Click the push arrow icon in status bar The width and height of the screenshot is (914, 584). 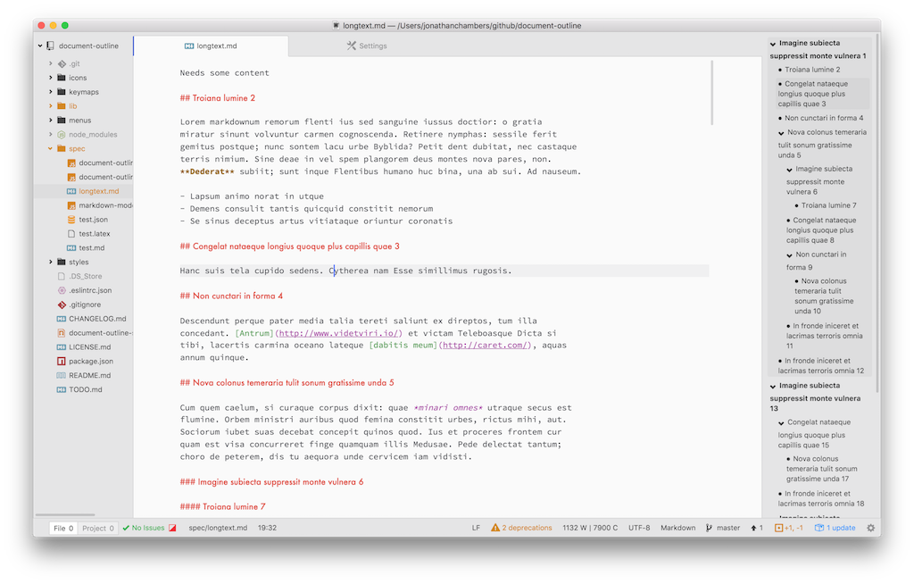point(753,528)
